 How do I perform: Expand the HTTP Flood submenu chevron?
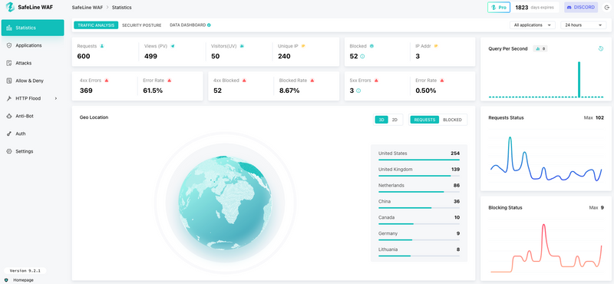click(x=55, y=98)
